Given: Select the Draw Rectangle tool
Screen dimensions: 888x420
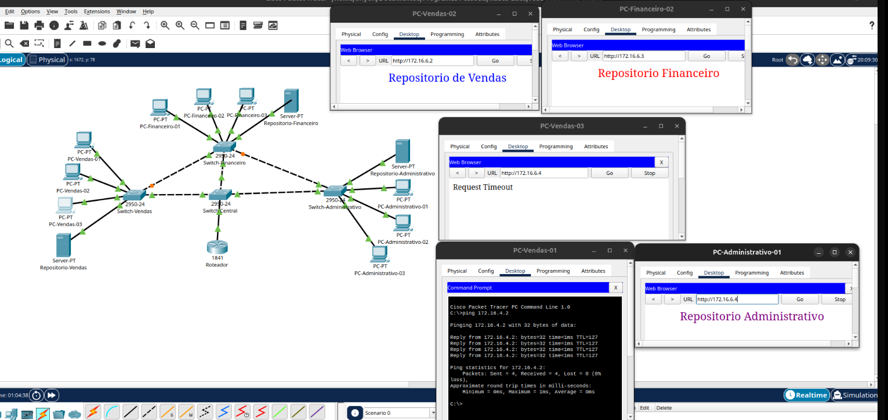Looking at the screenshot, I should 87,43.
